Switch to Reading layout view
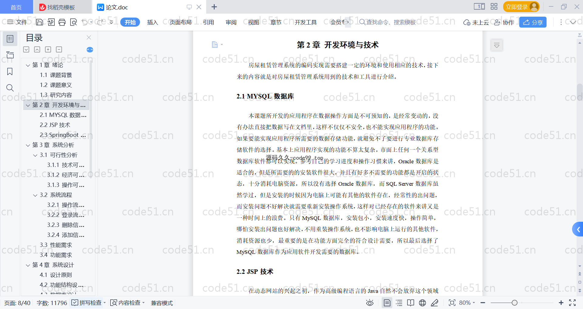Viewport: 583px width, 309px height. point(411,303)
